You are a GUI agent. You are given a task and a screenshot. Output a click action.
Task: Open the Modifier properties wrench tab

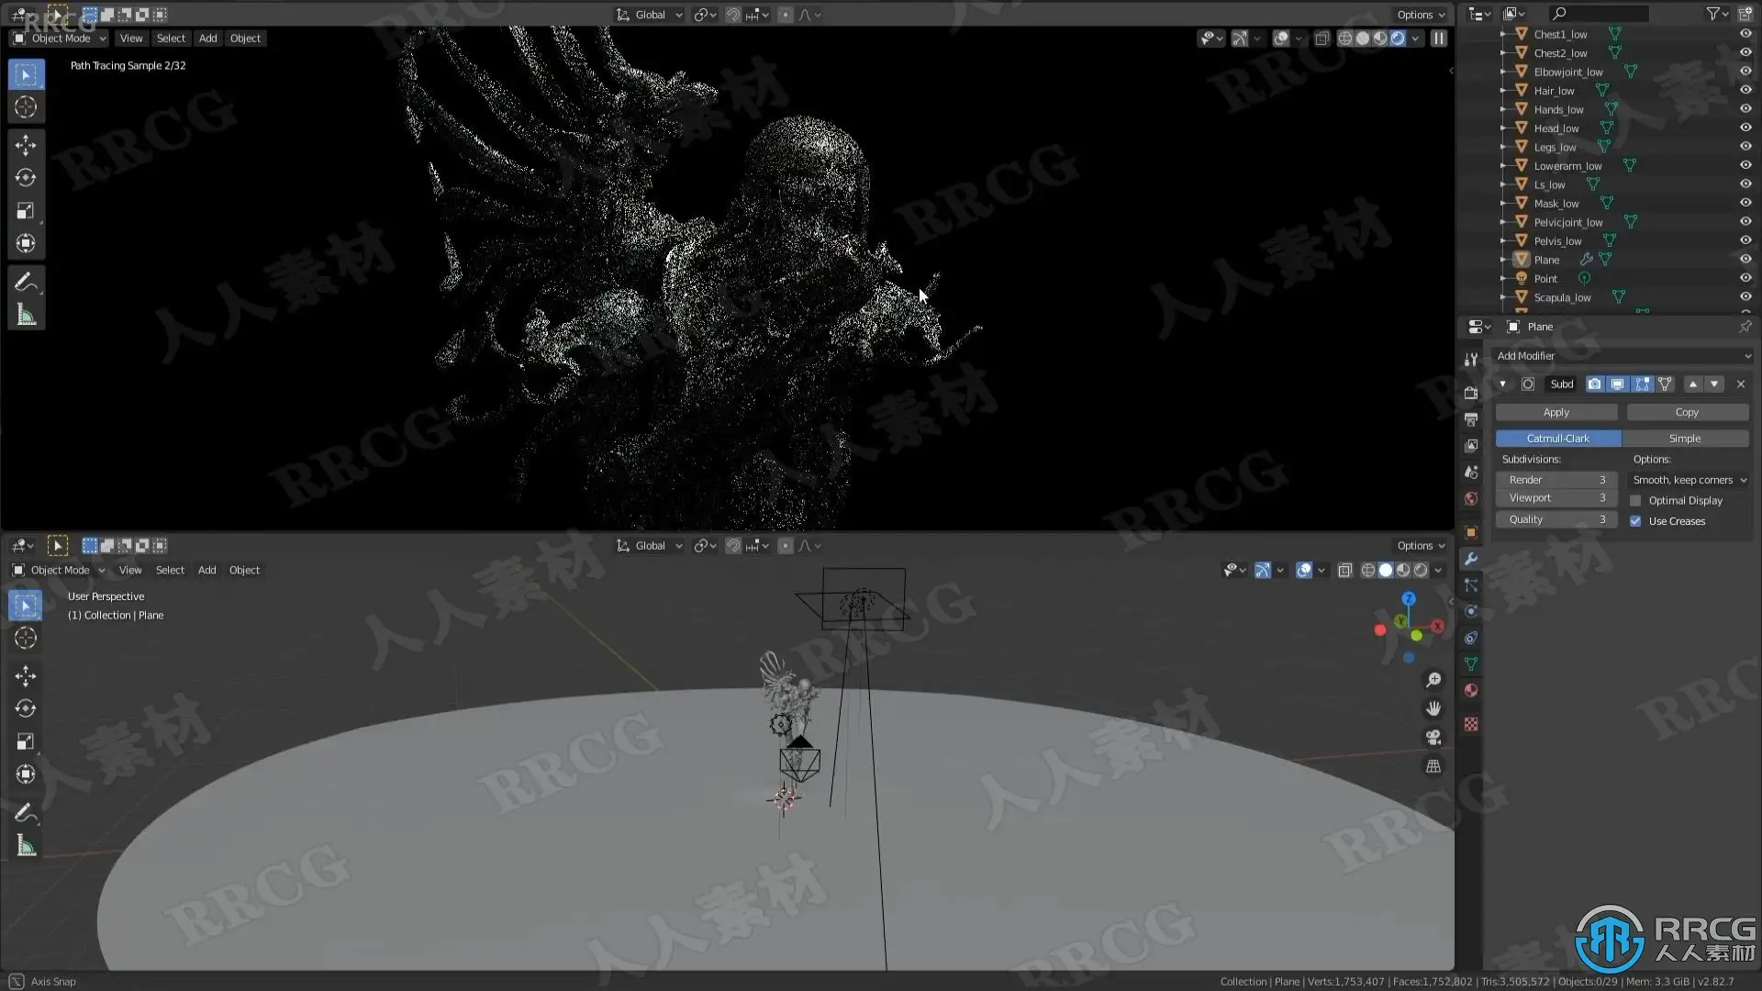pos(1471,559)
